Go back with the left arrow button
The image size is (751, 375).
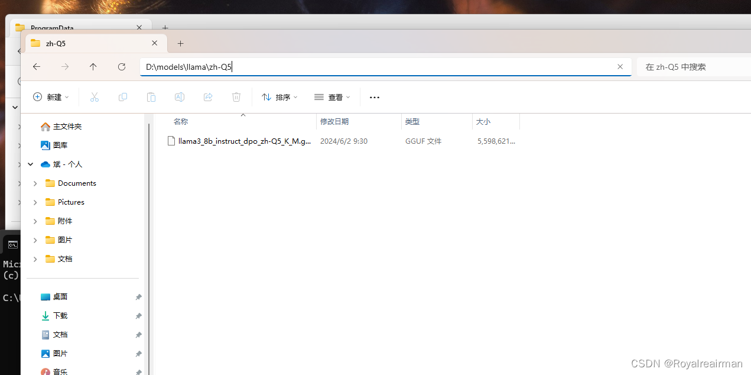(37, 67)
